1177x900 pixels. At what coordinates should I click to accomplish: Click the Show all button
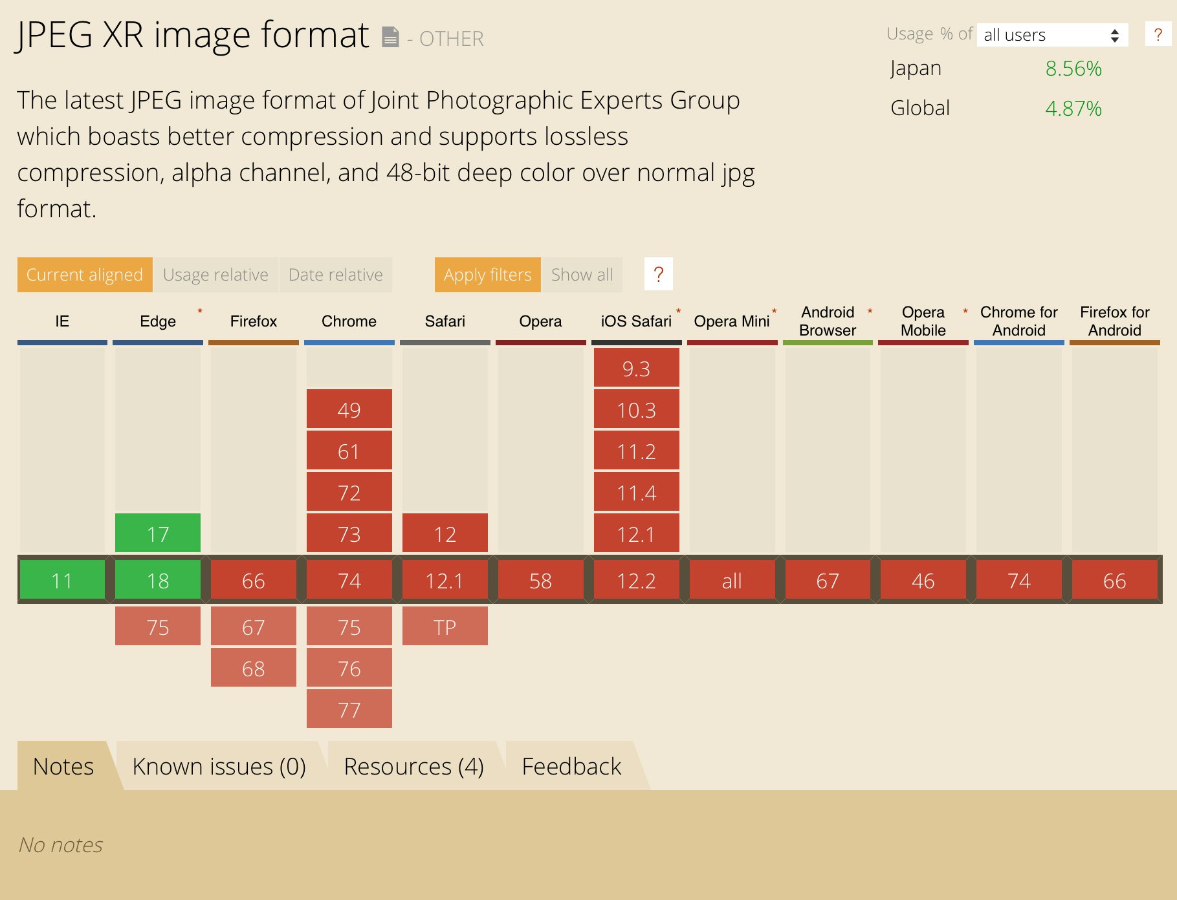tap(582, 275)
